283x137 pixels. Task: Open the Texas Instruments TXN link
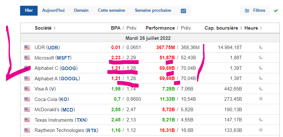point(81,120)
